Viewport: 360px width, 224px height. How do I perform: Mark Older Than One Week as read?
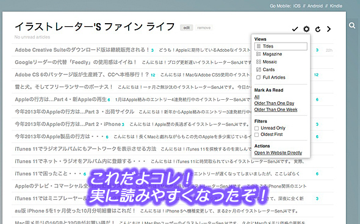click(x=276, y=110)
